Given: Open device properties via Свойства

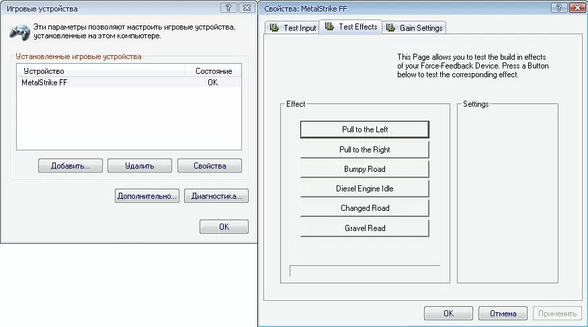Looking at the screenshot, I should 209,166.
